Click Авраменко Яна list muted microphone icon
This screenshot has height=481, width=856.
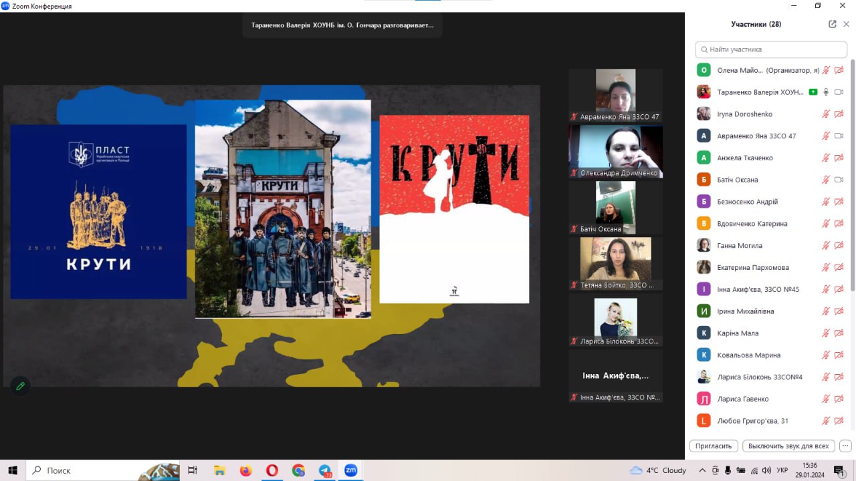(x=826, y=136)
